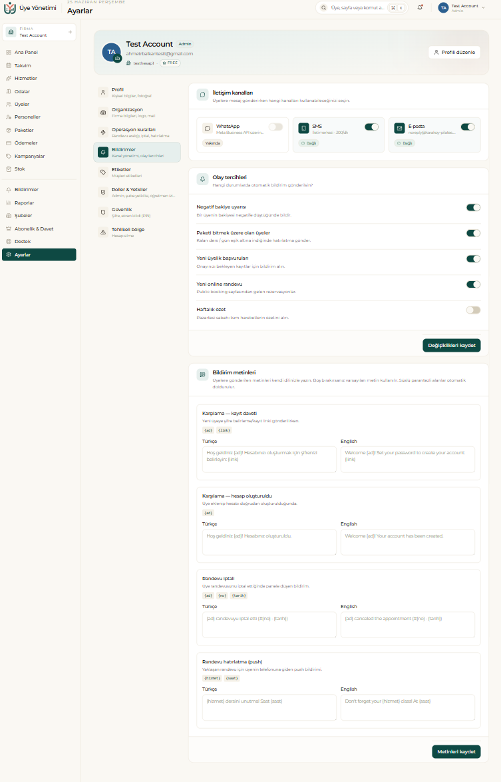Viewport: 501px width, 782px height.
Task: Click the notification bell icon in header
Action: pyautogui.click(x=420, y=7)
